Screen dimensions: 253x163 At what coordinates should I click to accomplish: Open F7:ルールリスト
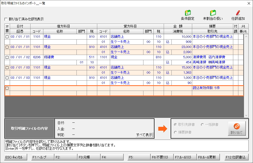[185, 157]
